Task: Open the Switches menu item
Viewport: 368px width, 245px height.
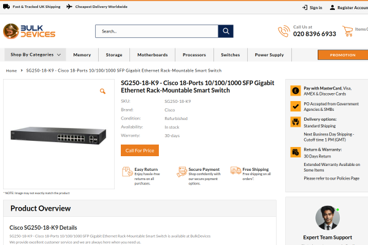Action: (231, 55)
